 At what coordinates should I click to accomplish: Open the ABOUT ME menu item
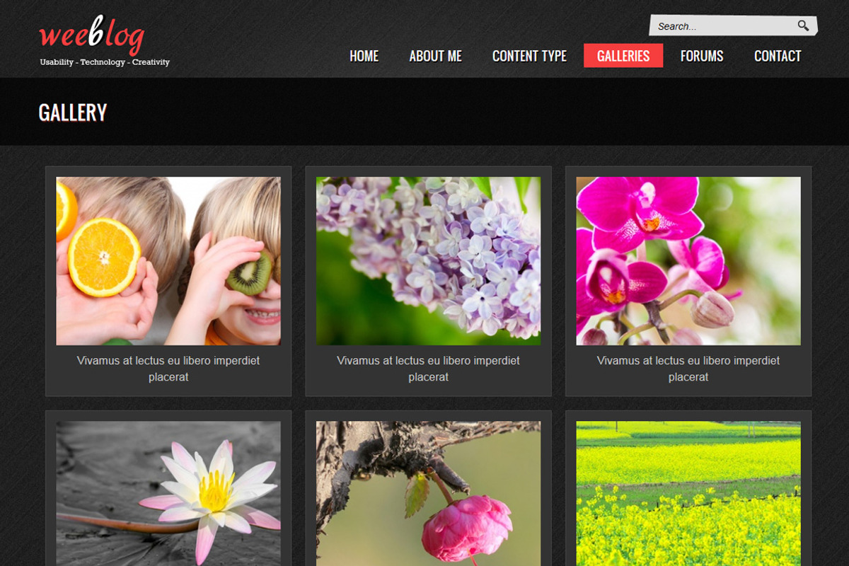pyautogui.click(x=436, y=56)
